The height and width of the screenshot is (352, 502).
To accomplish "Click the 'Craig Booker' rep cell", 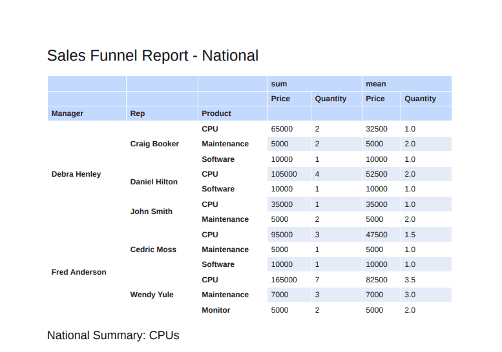I will [x=154, y=144].
